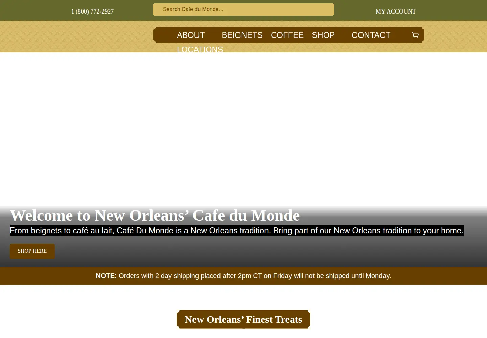
Task: Open the MY ACCOUNT link
Action: pyautogui.click(x=396, y=11)
